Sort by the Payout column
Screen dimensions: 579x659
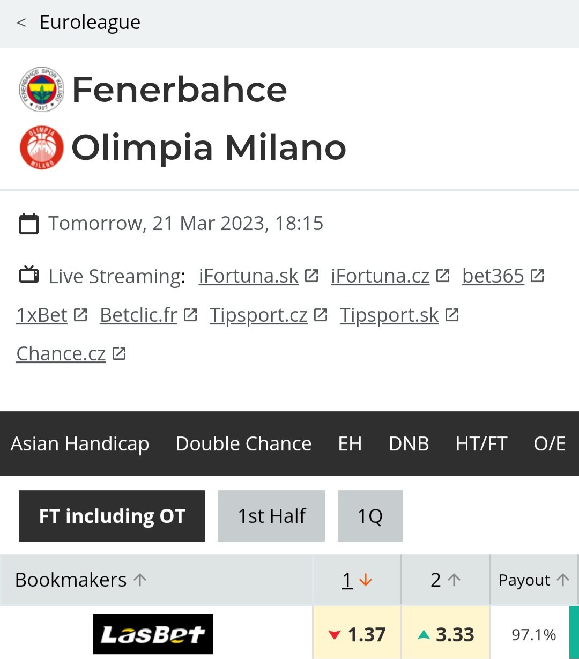click(533, 580)
